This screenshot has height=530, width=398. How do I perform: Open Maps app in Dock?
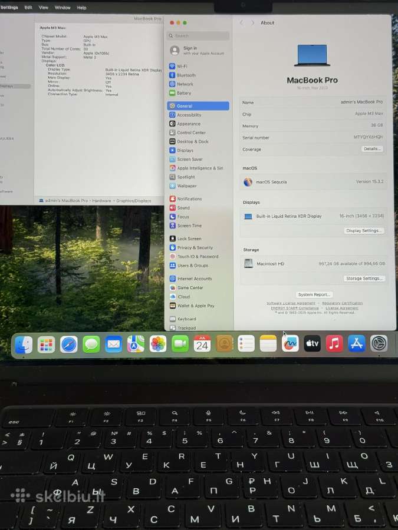(x=136, y=344)
